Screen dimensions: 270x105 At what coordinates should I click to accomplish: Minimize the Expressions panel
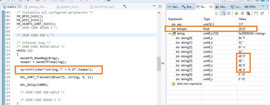coord(263,6)
